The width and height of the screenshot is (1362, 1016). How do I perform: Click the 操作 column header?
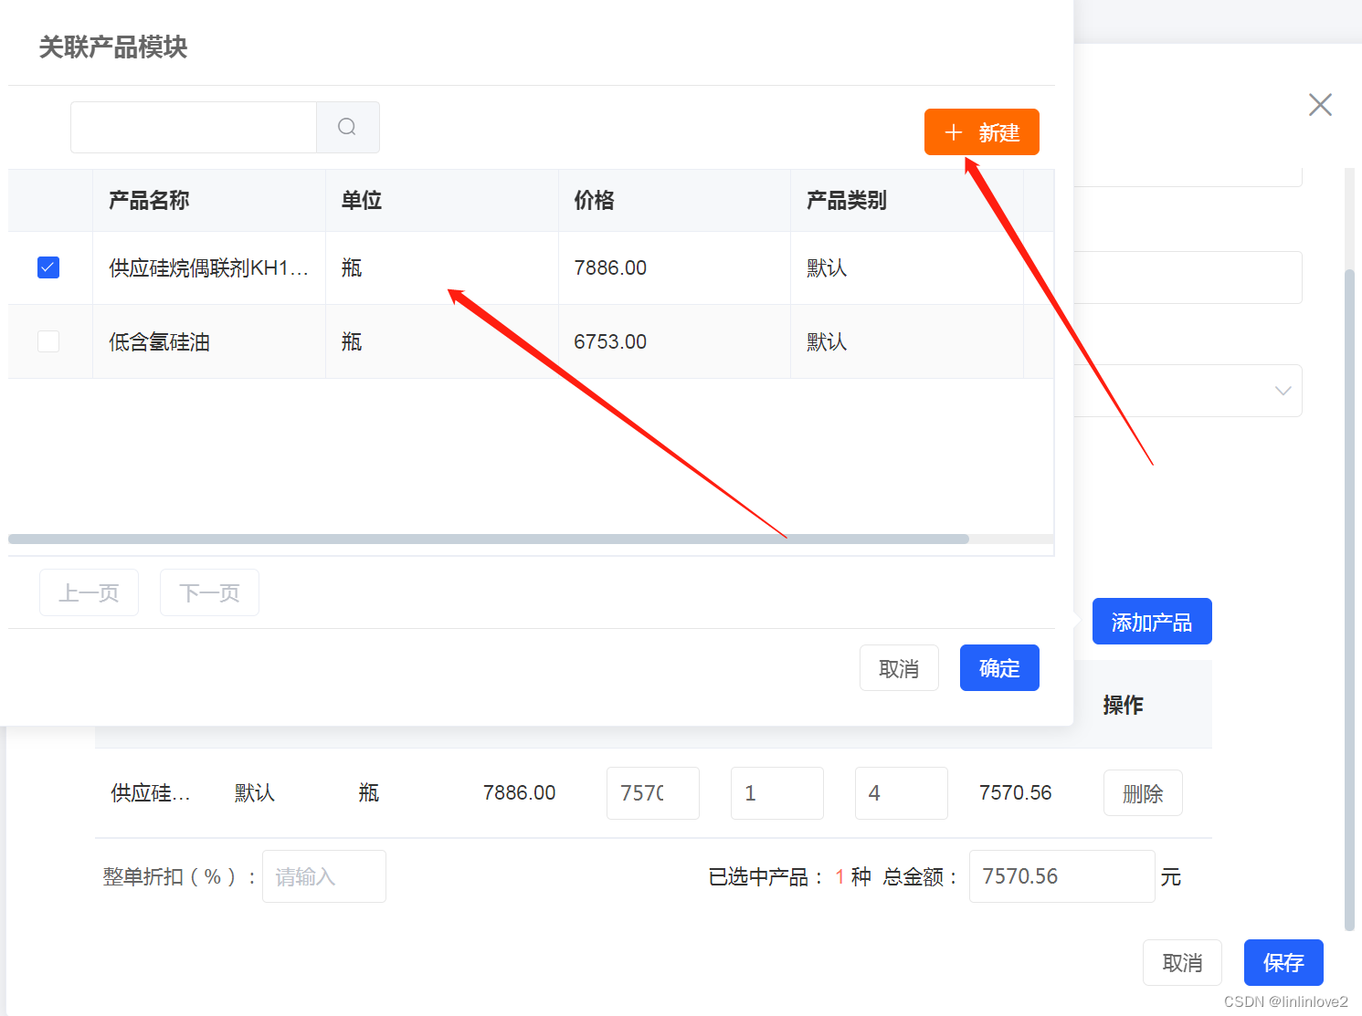1123,705
